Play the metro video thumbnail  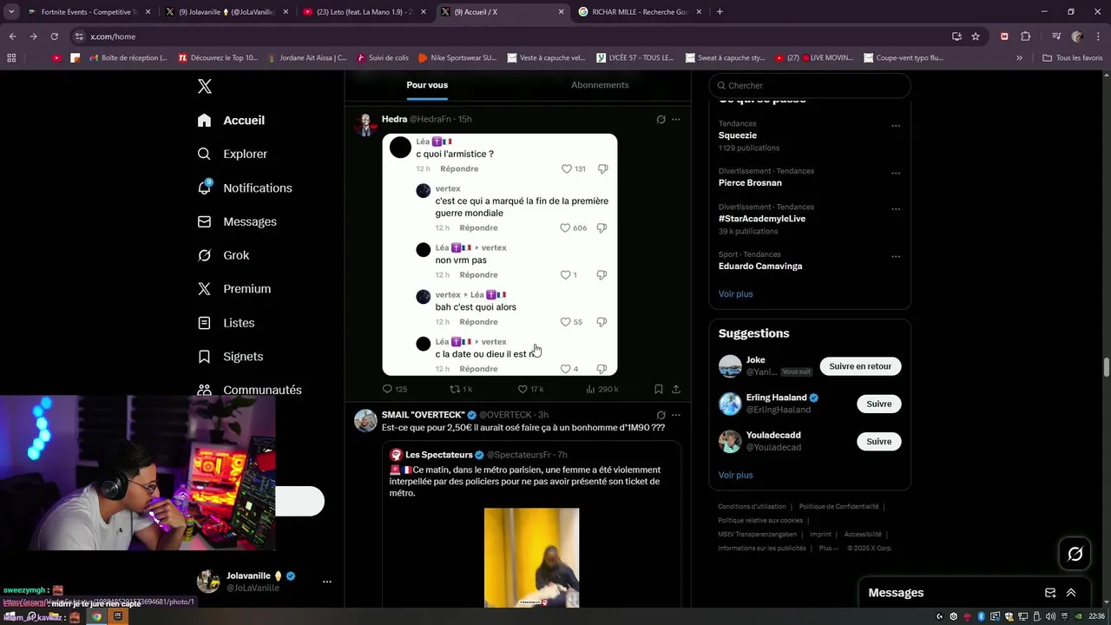pyautogui.click(x=531, y=557)
